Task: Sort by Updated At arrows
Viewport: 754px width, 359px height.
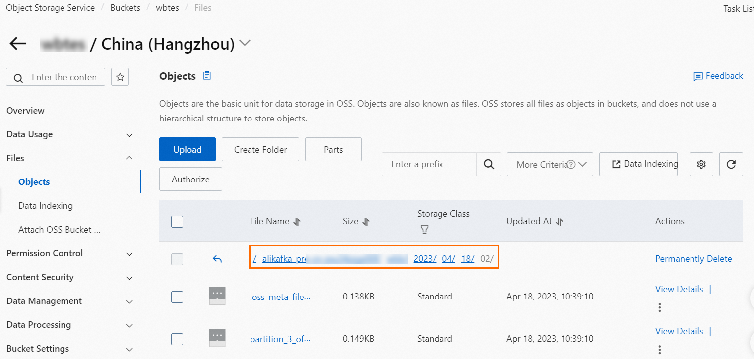Action: pyautogui.click(x=560, y=222)
